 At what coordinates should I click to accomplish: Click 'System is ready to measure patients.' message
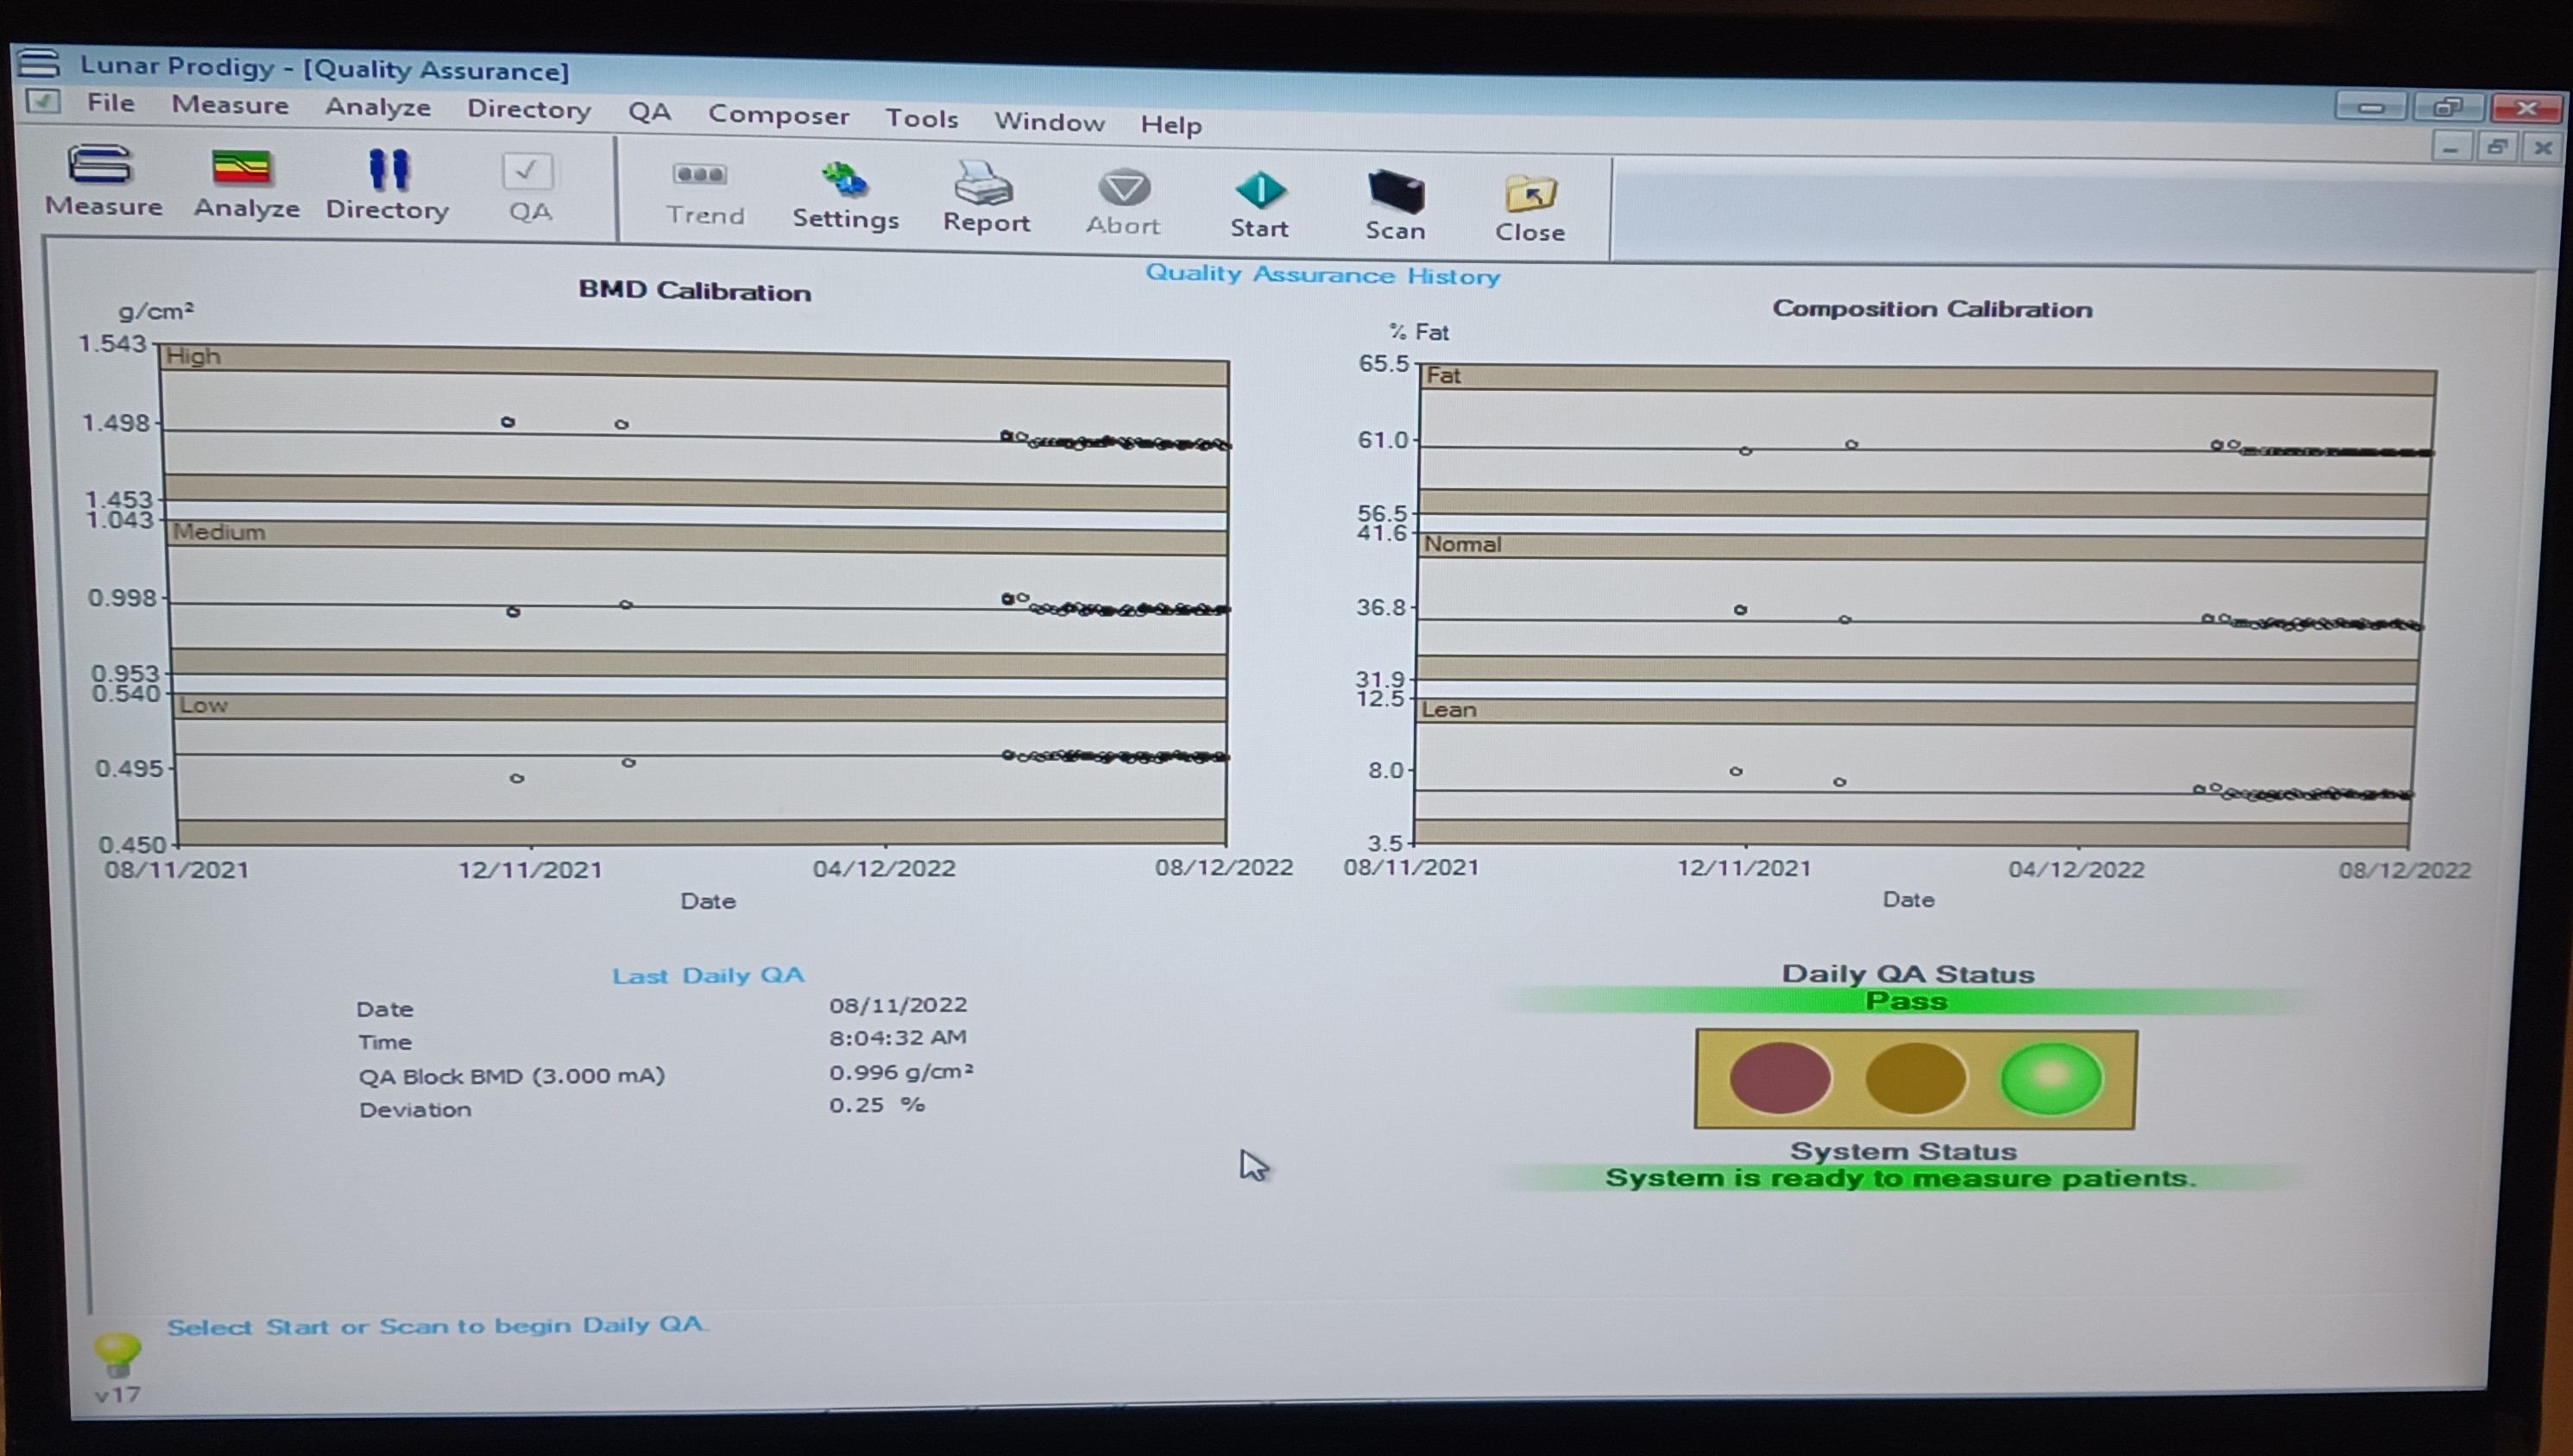click(x=1901, y=1178)
